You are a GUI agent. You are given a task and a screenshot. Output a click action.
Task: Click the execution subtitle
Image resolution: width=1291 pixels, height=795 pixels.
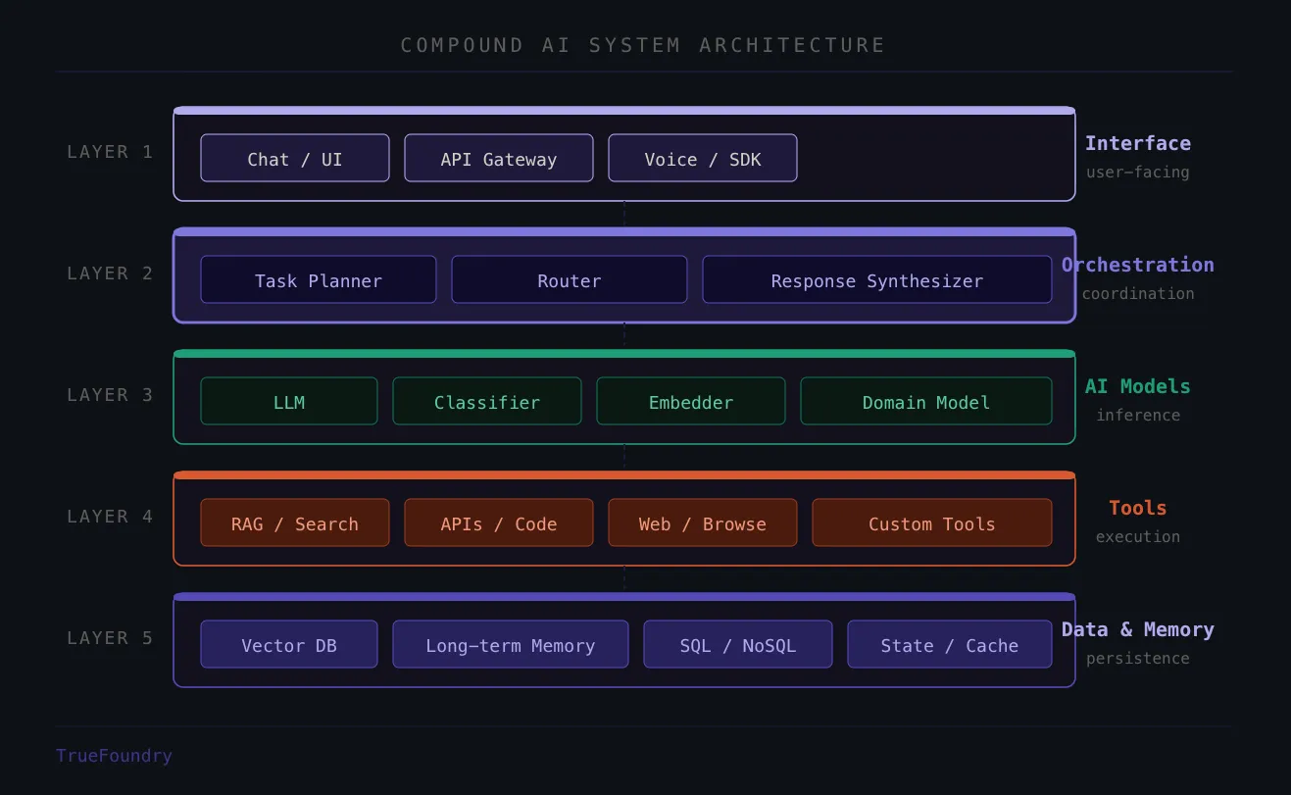coord(1138,536)
